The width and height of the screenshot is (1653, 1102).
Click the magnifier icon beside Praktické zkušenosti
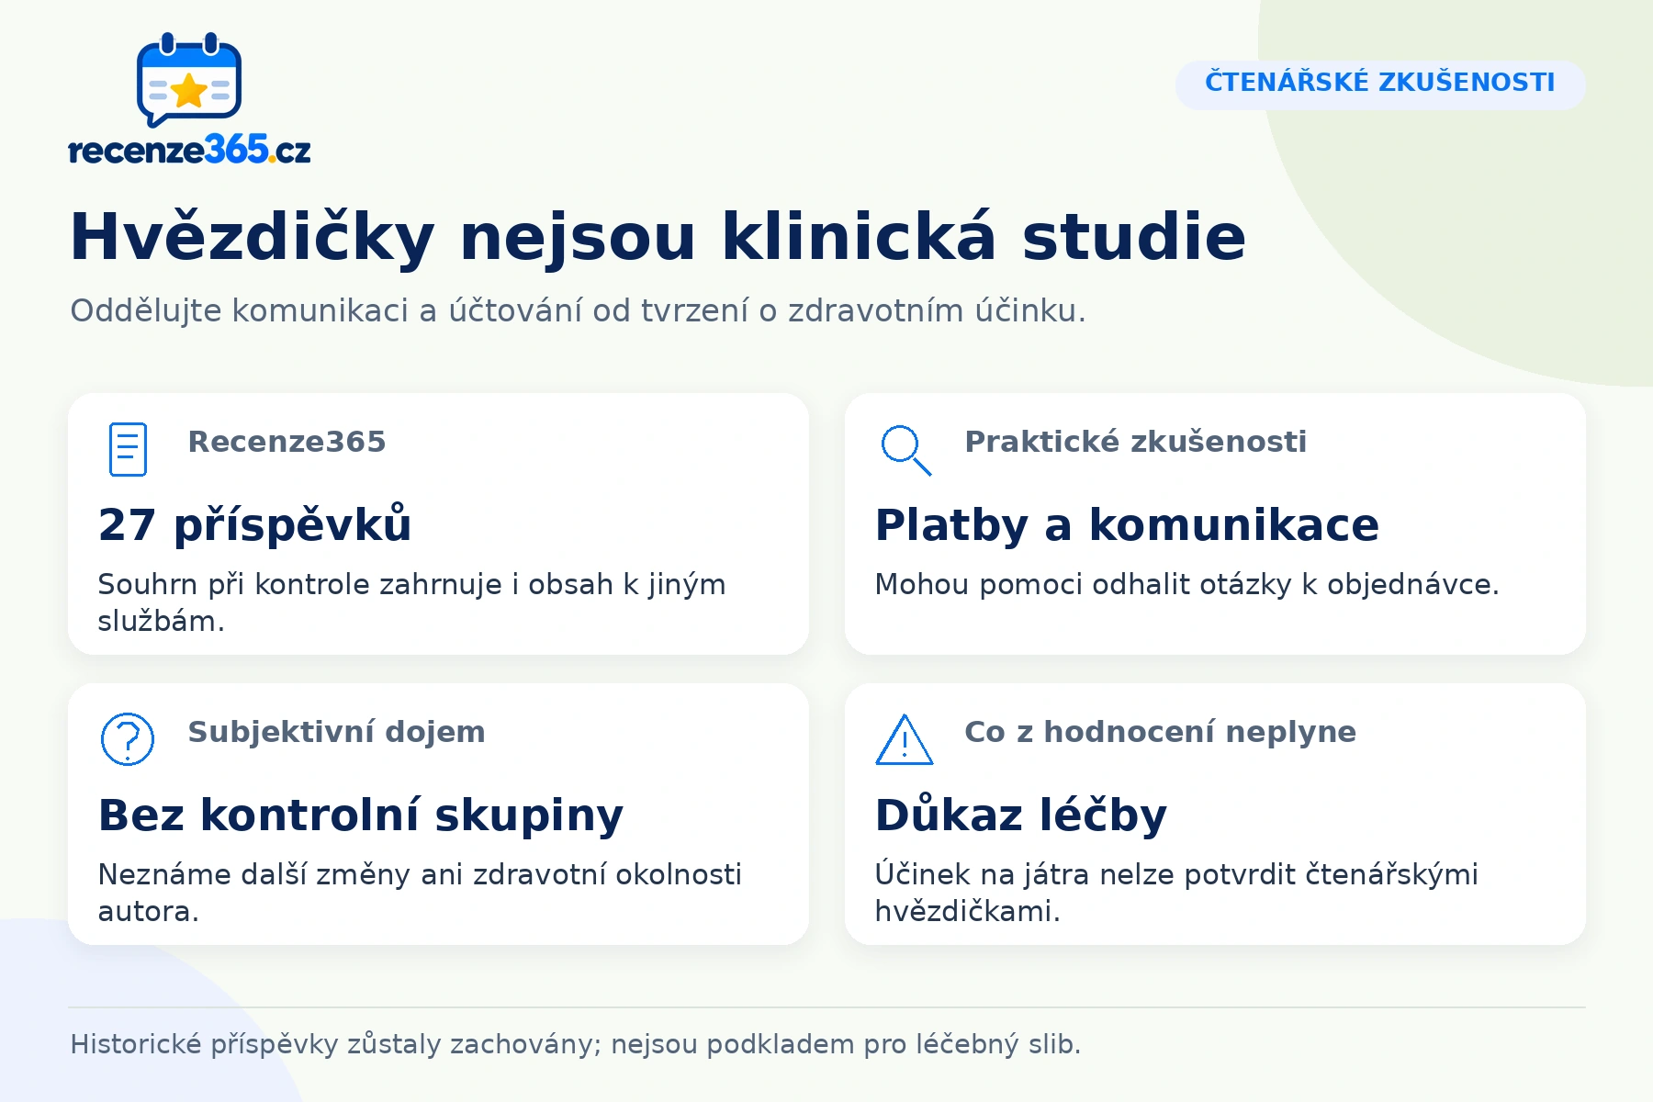905,450
